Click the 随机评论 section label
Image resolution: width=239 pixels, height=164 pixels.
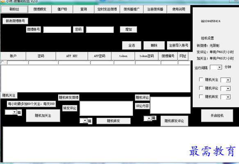142,98
